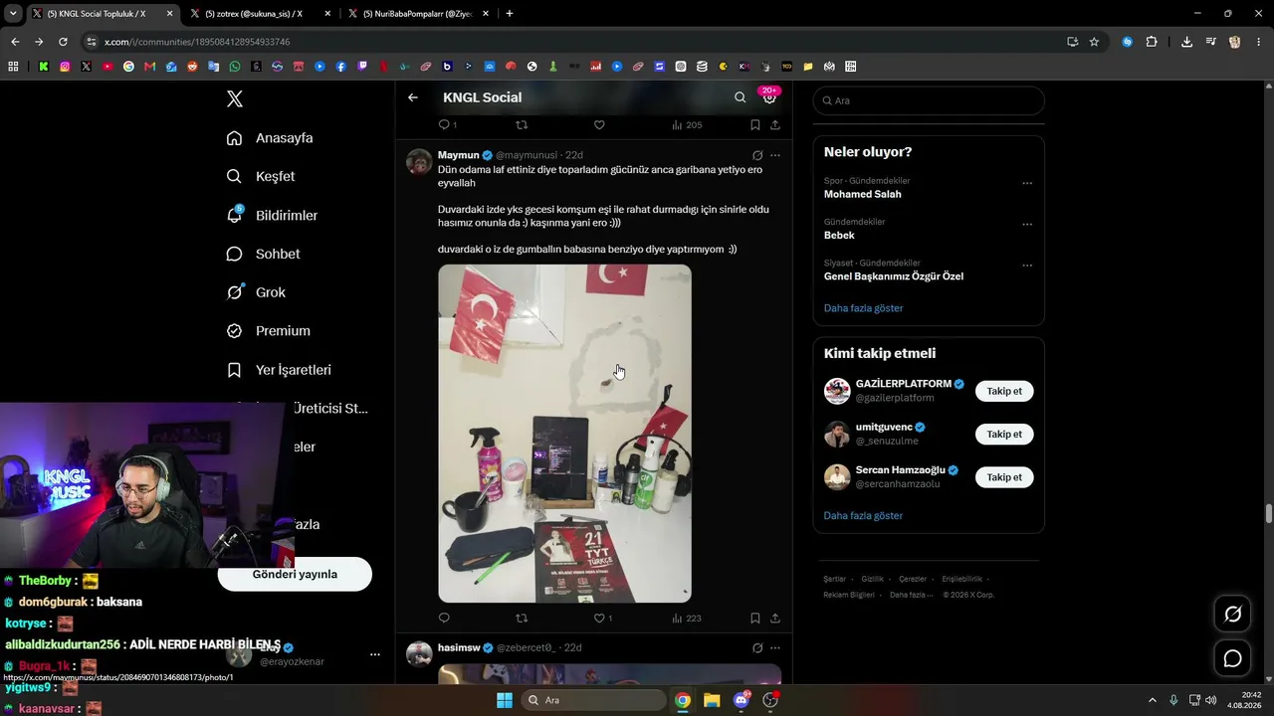This screenshot has height=716, width=1274.
Task: Click the Ara search field on X
Action: (929, 100)
